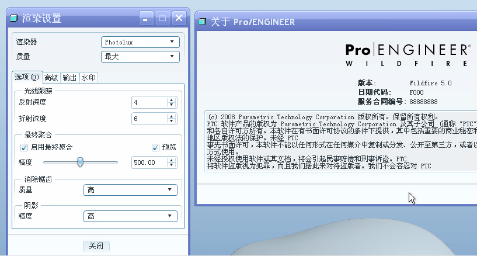Open the 渲染器 Photolux dropdown

coord(140,42)
